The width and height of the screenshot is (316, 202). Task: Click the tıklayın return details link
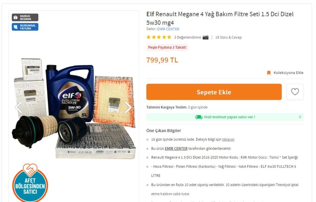coord(228,139)
